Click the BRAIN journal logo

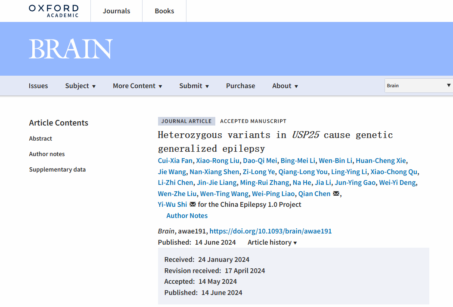(71, 49)
